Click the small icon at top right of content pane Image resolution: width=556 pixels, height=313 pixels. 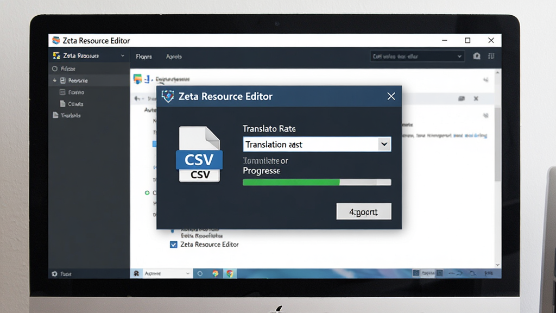[x=486, y=80]
